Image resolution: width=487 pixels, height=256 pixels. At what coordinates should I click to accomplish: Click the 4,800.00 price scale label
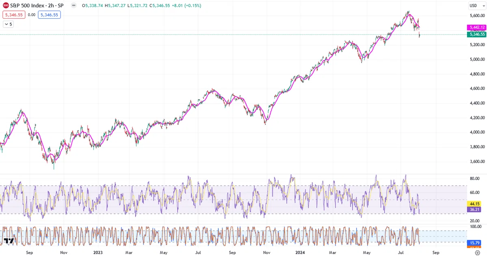(477, 74)
